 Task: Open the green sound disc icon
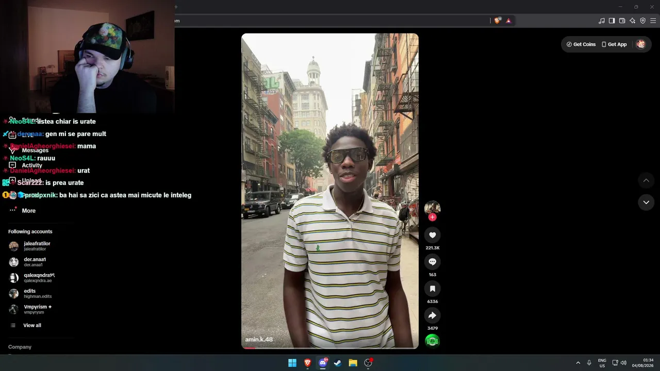tap(432, 341)
